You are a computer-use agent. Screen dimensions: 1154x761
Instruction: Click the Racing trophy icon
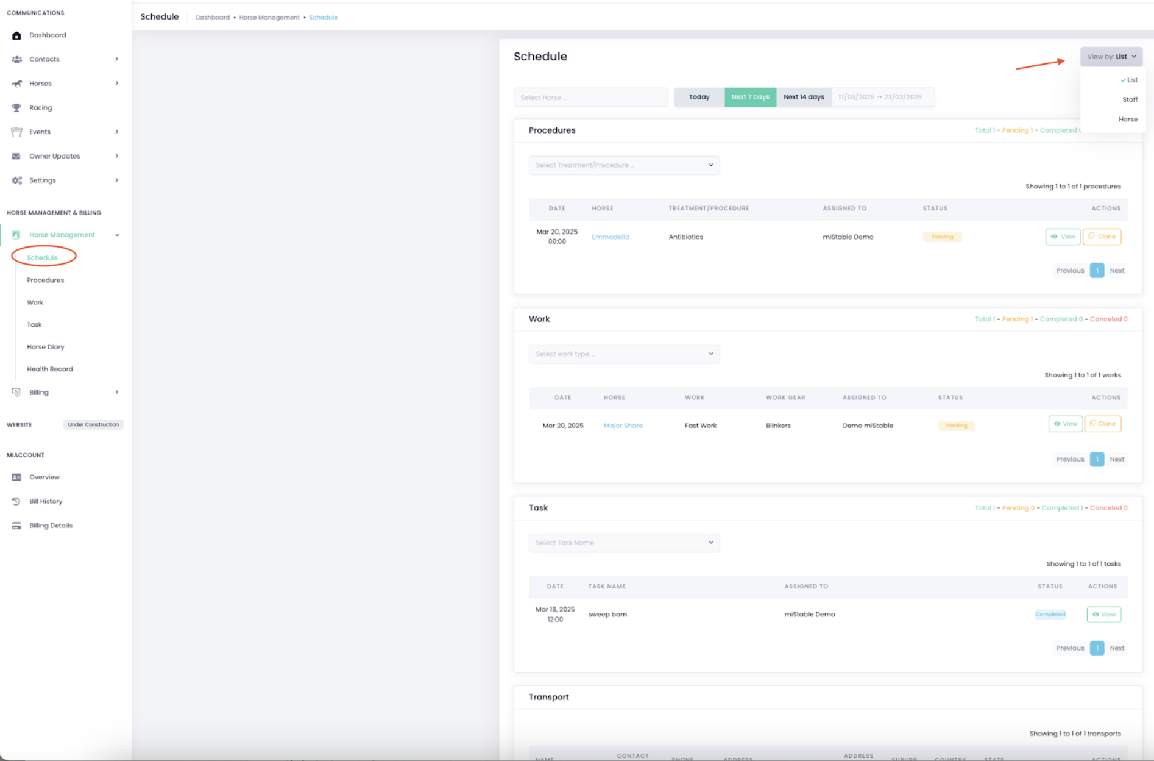click(16, 108)
